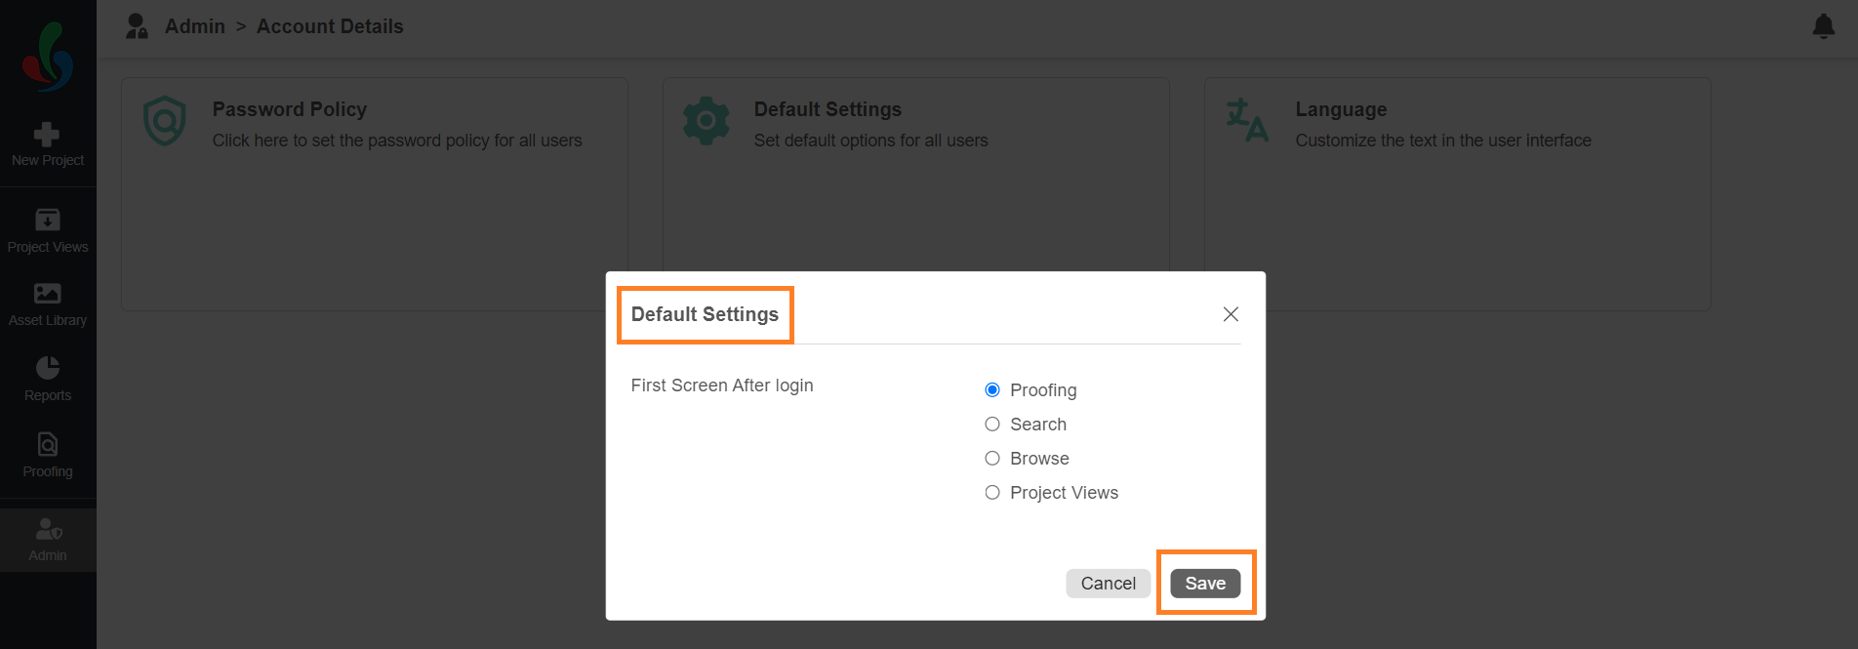Screen dimensions: 1858x649
Task: Open Project Views in the sidebar
Action: click(x=48, y=230)
